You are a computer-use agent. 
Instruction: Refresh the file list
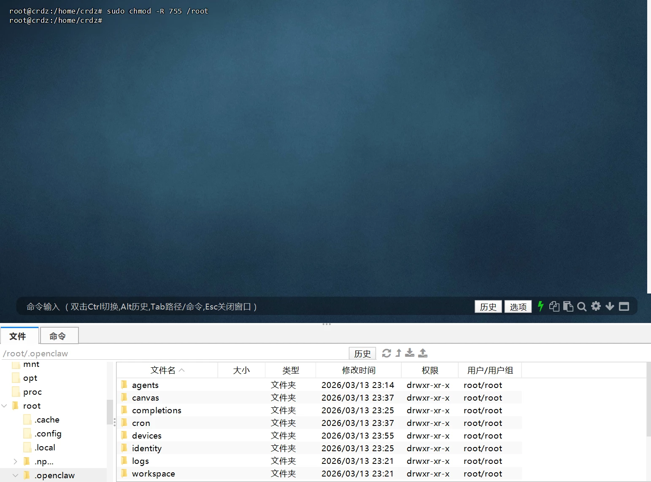[x=386, y=353]
